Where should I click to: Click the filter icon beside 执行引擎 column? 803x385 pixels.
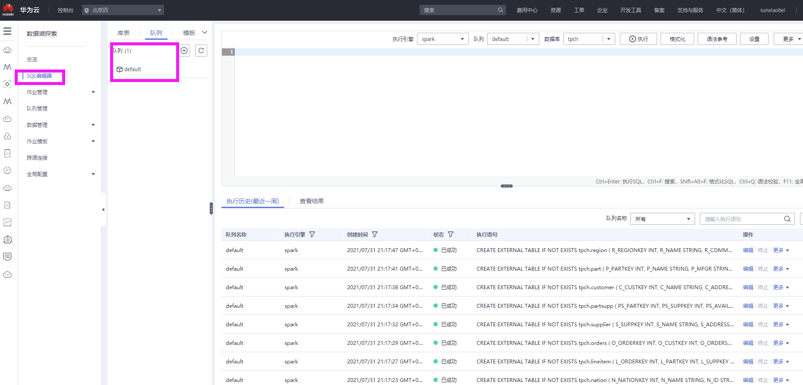point(312,234)
